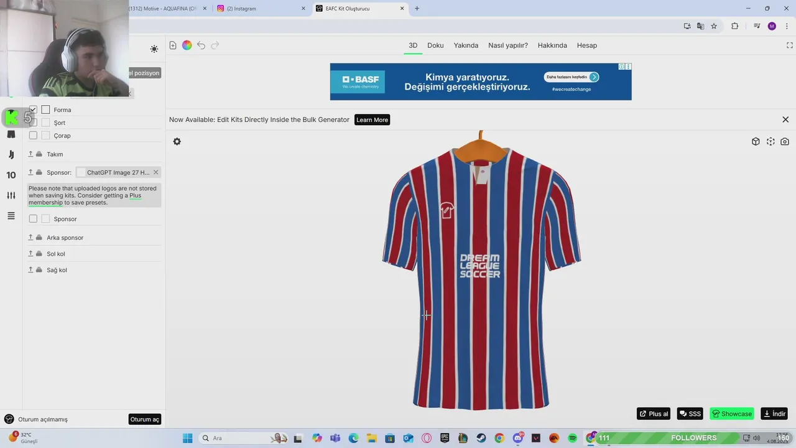Screen dimensions: 796x448
Task: Open the socks section in left sidebar
Action: pos(11,154)
